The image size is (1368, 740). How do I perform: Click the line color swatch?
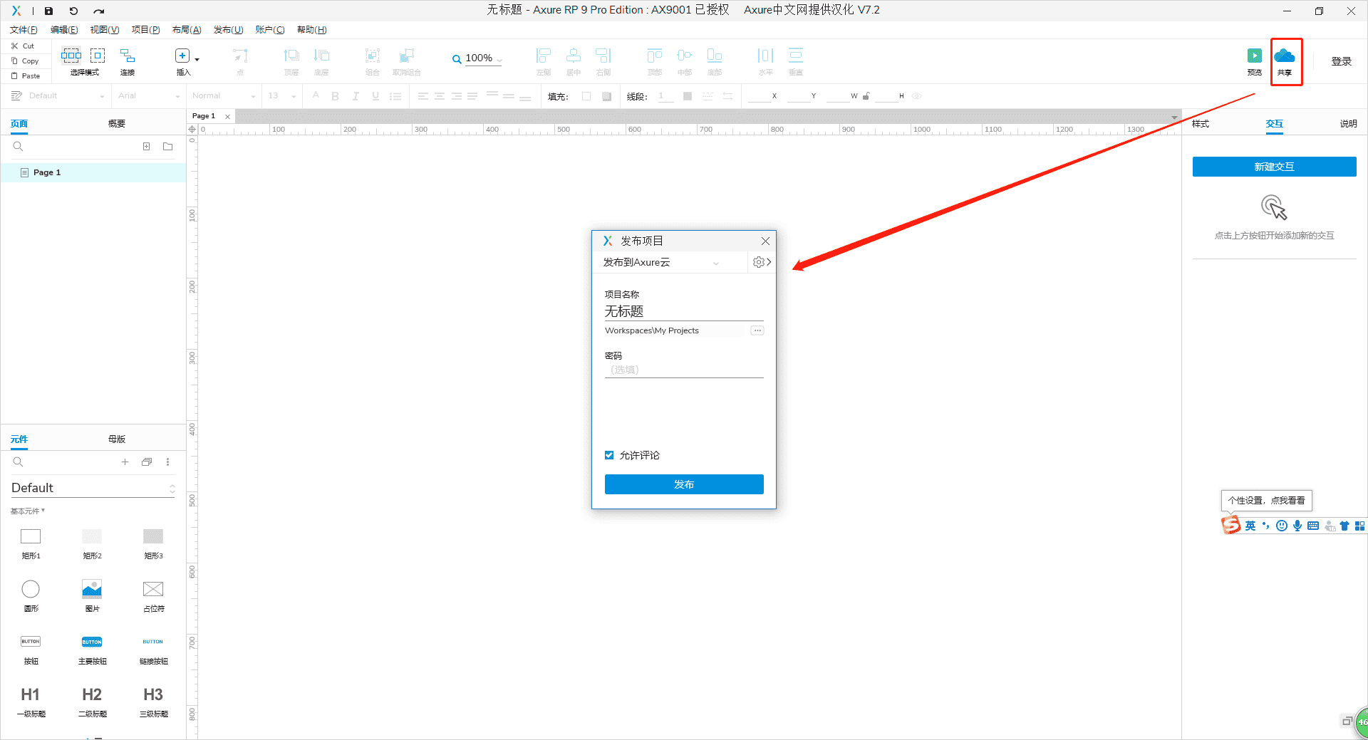click(x=687, y=96)
